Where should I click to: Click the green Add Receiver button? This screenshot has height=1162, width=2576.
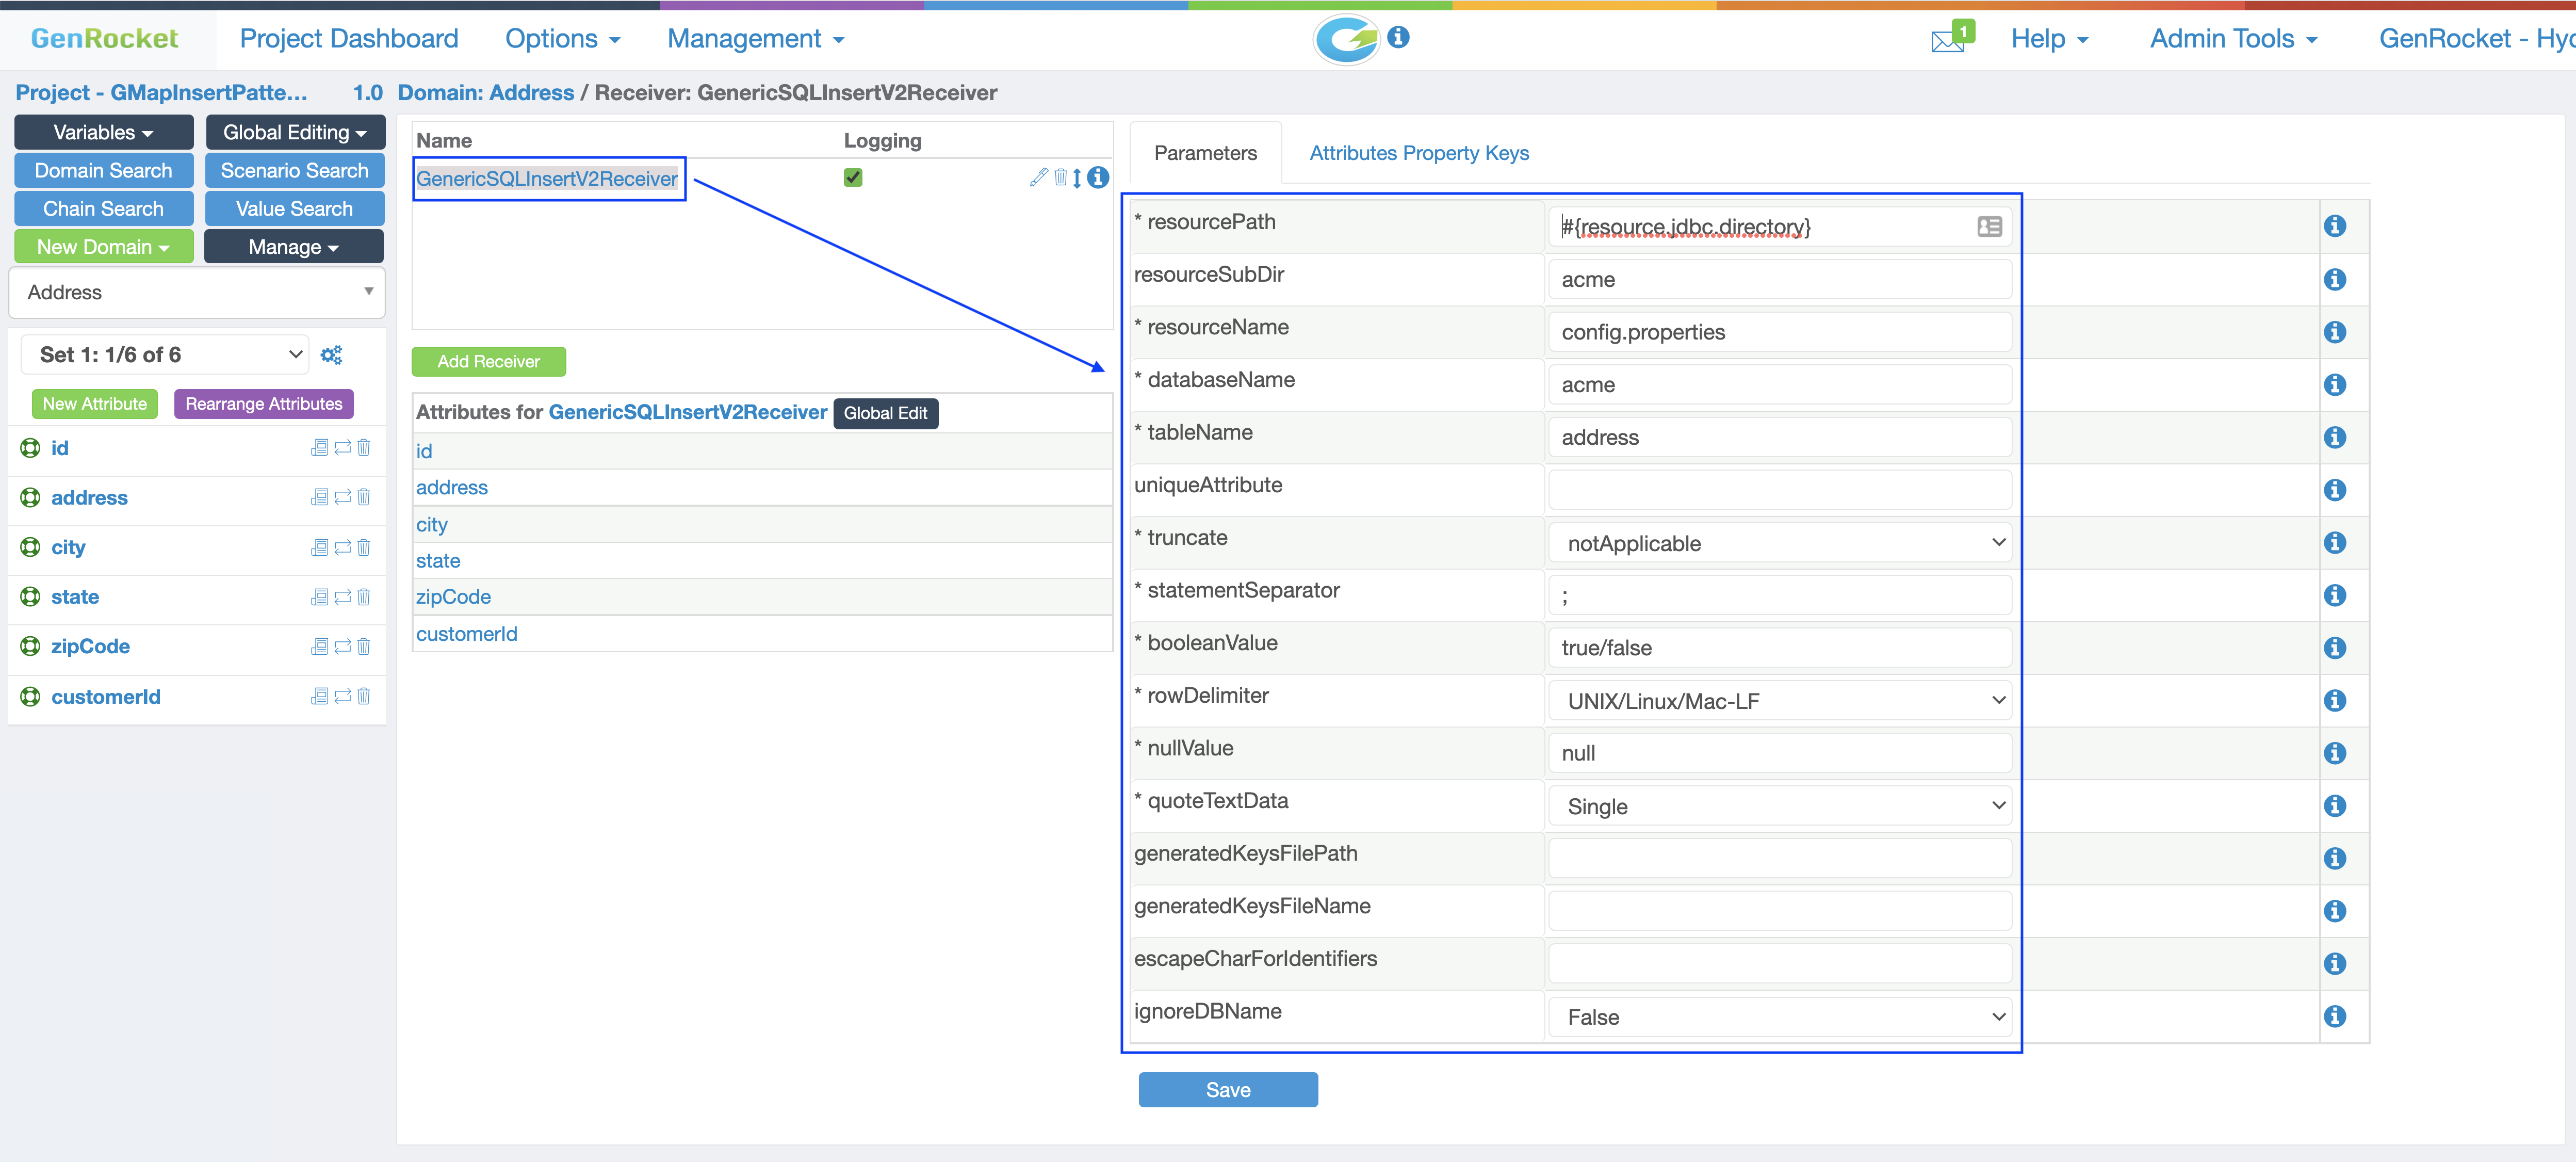pos(488,361)
